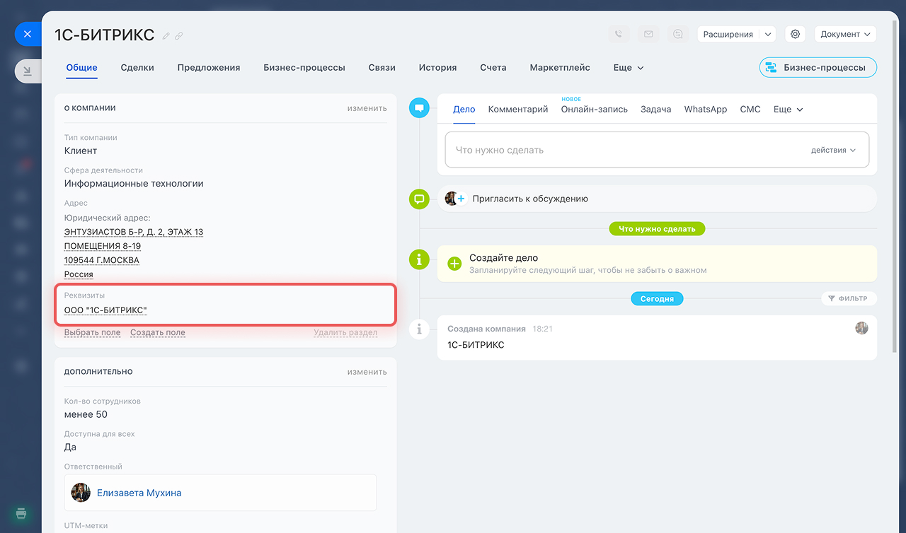This screenshot has height=533, width=906.
Task: Click the green comment timeline icon
Action: coord(420,199)
